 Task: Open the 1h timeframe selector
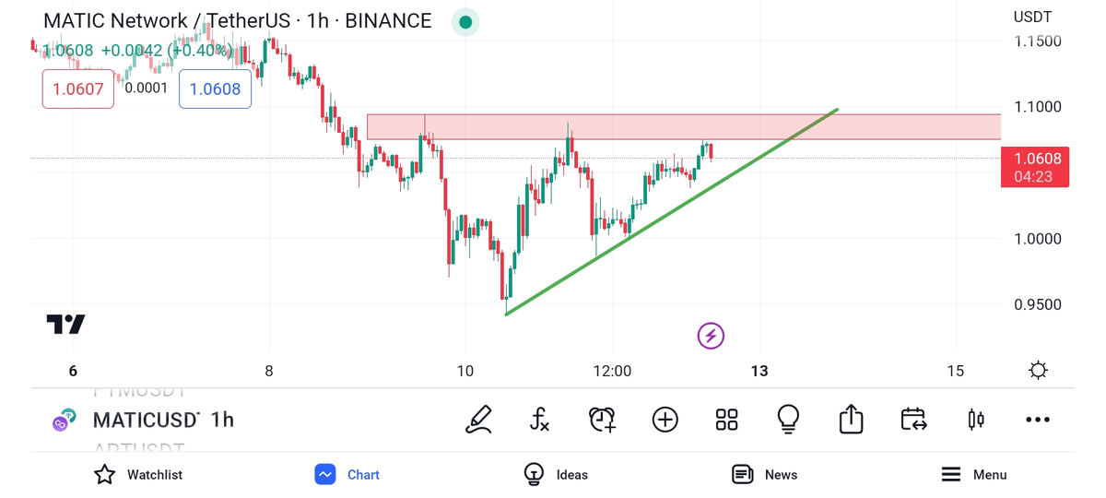point(222,420)
